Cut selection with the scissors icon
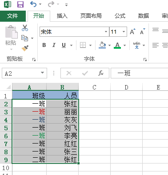The image size is (168, 175). (25, 28)
